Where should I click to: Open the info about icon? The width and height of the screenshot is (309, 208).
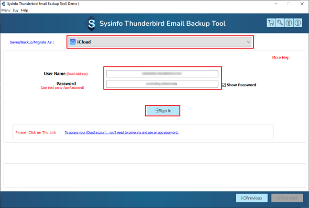tap(298, 23)
